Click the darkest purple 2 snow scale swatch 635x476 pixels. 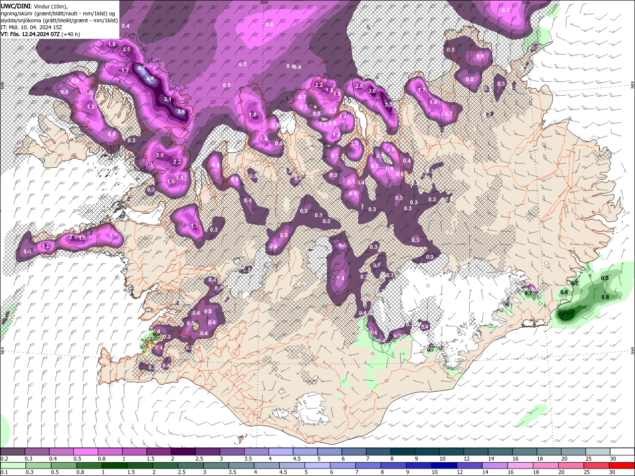183,452
